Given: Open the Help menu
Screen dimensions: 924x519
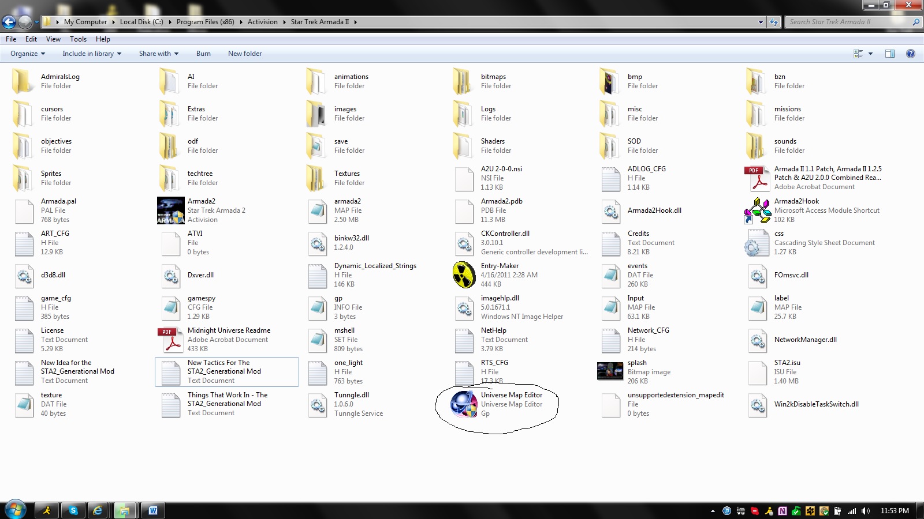Looking at the screenshot, I should pyautogui.click(x=103, y=39).
